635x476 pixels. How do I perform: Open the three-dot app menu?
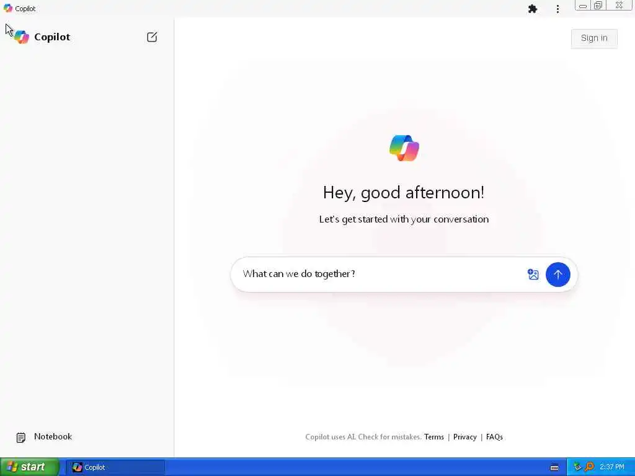coord(557,9)
